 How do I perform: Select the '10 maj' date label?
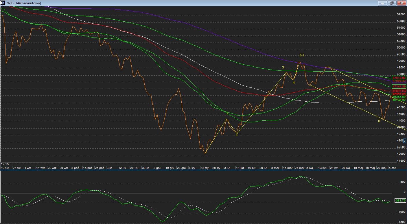[x=358, y=168]
